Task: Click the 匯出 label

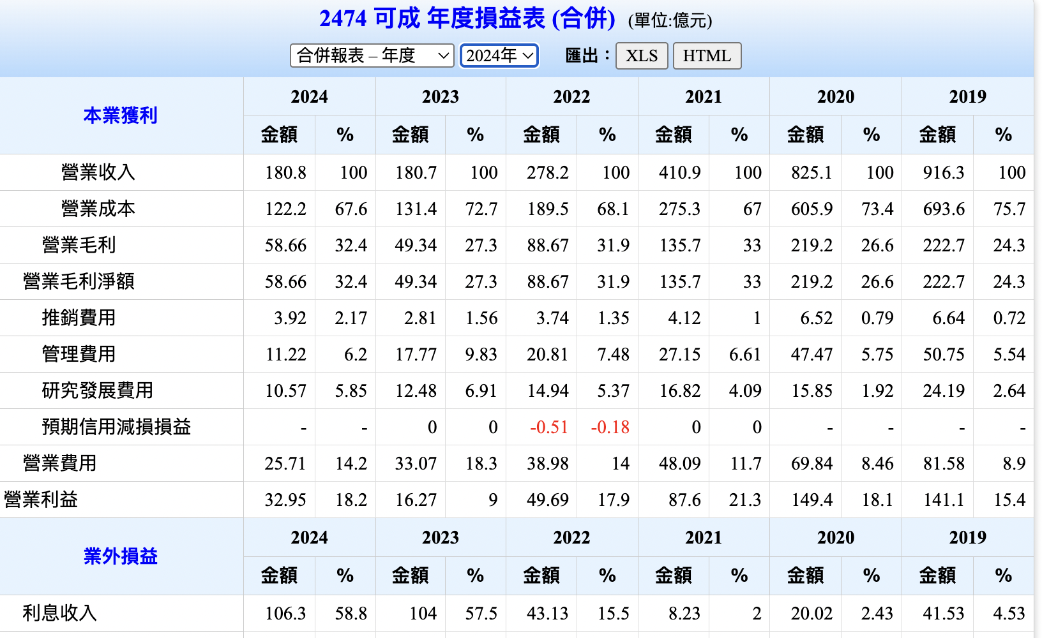Action: (x=588, y=56)
